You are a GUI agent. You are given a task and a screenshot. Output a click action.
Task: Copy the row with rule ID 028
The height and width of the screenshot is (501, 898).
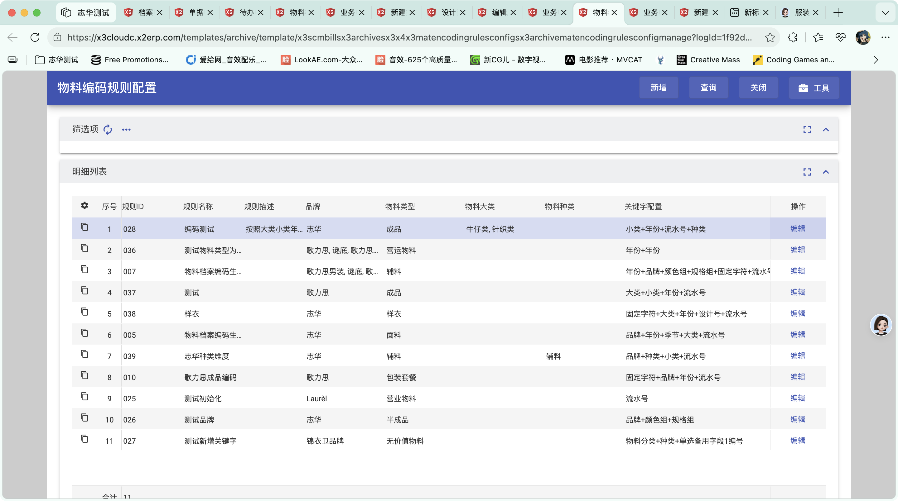[84, 227]
